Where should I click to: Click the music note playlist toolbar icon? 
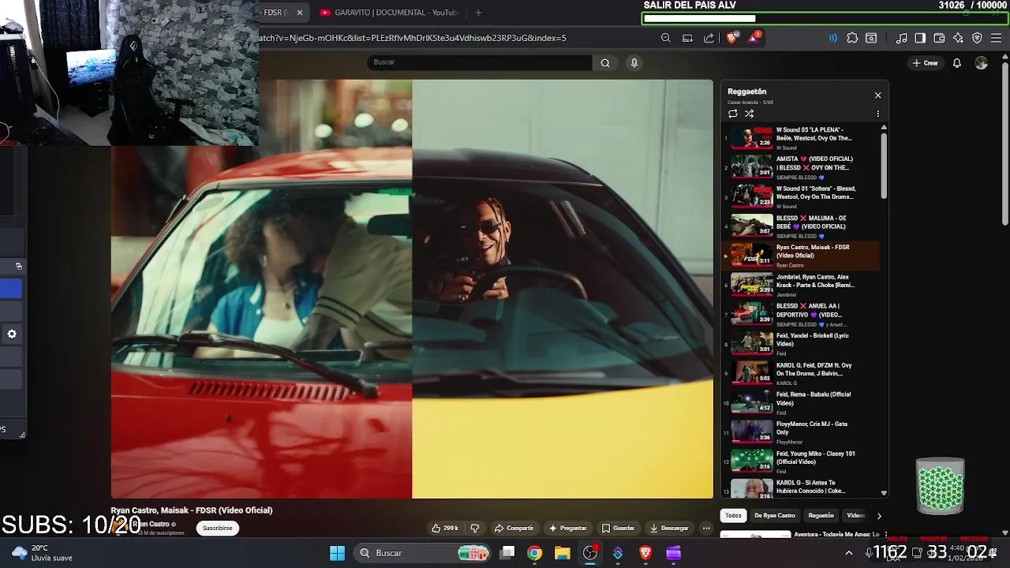tap(902, 38)
